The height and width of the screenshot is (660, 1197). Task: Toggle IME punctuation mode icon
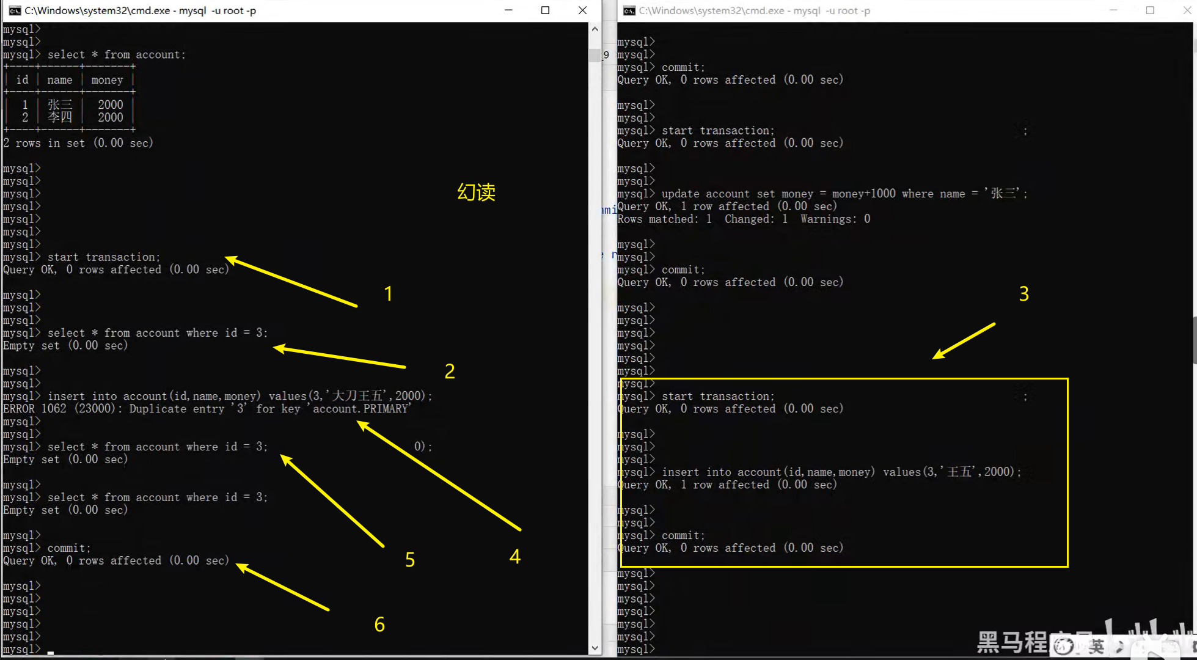1120,647
